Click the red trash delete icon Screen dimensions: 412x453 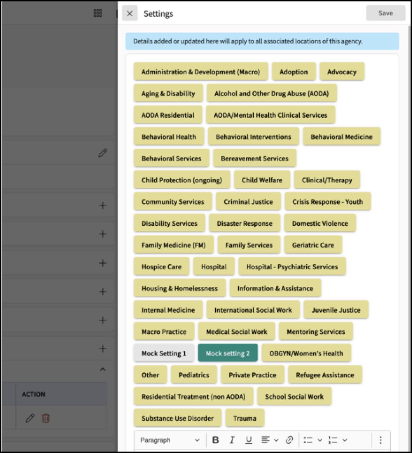[46, 418]
